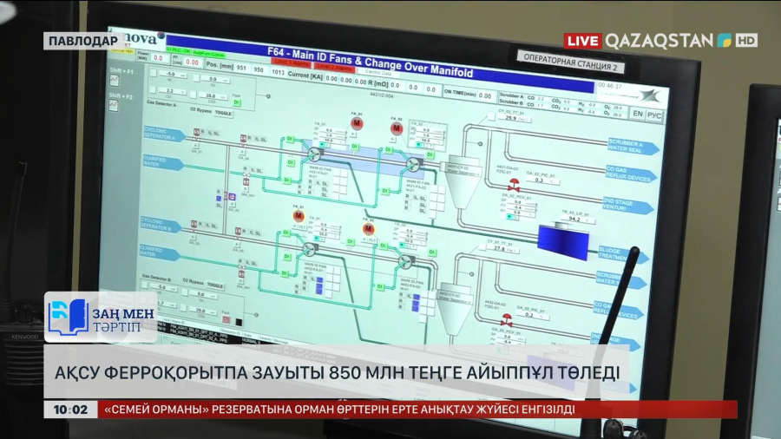This screenshot has width=781, height=439.
Task: Check Gas Detector B CO2 20.0 checkbox
Action: [x=182, y=309]
